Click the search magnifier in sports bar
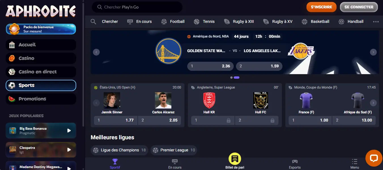Image resolution: width=383 pixels, height=170 pixels. (93, 21)
